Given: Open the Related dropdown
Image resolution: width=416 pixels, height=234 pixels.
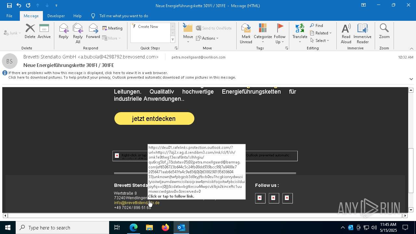Looking at the screenshot, I should [321, 33].
